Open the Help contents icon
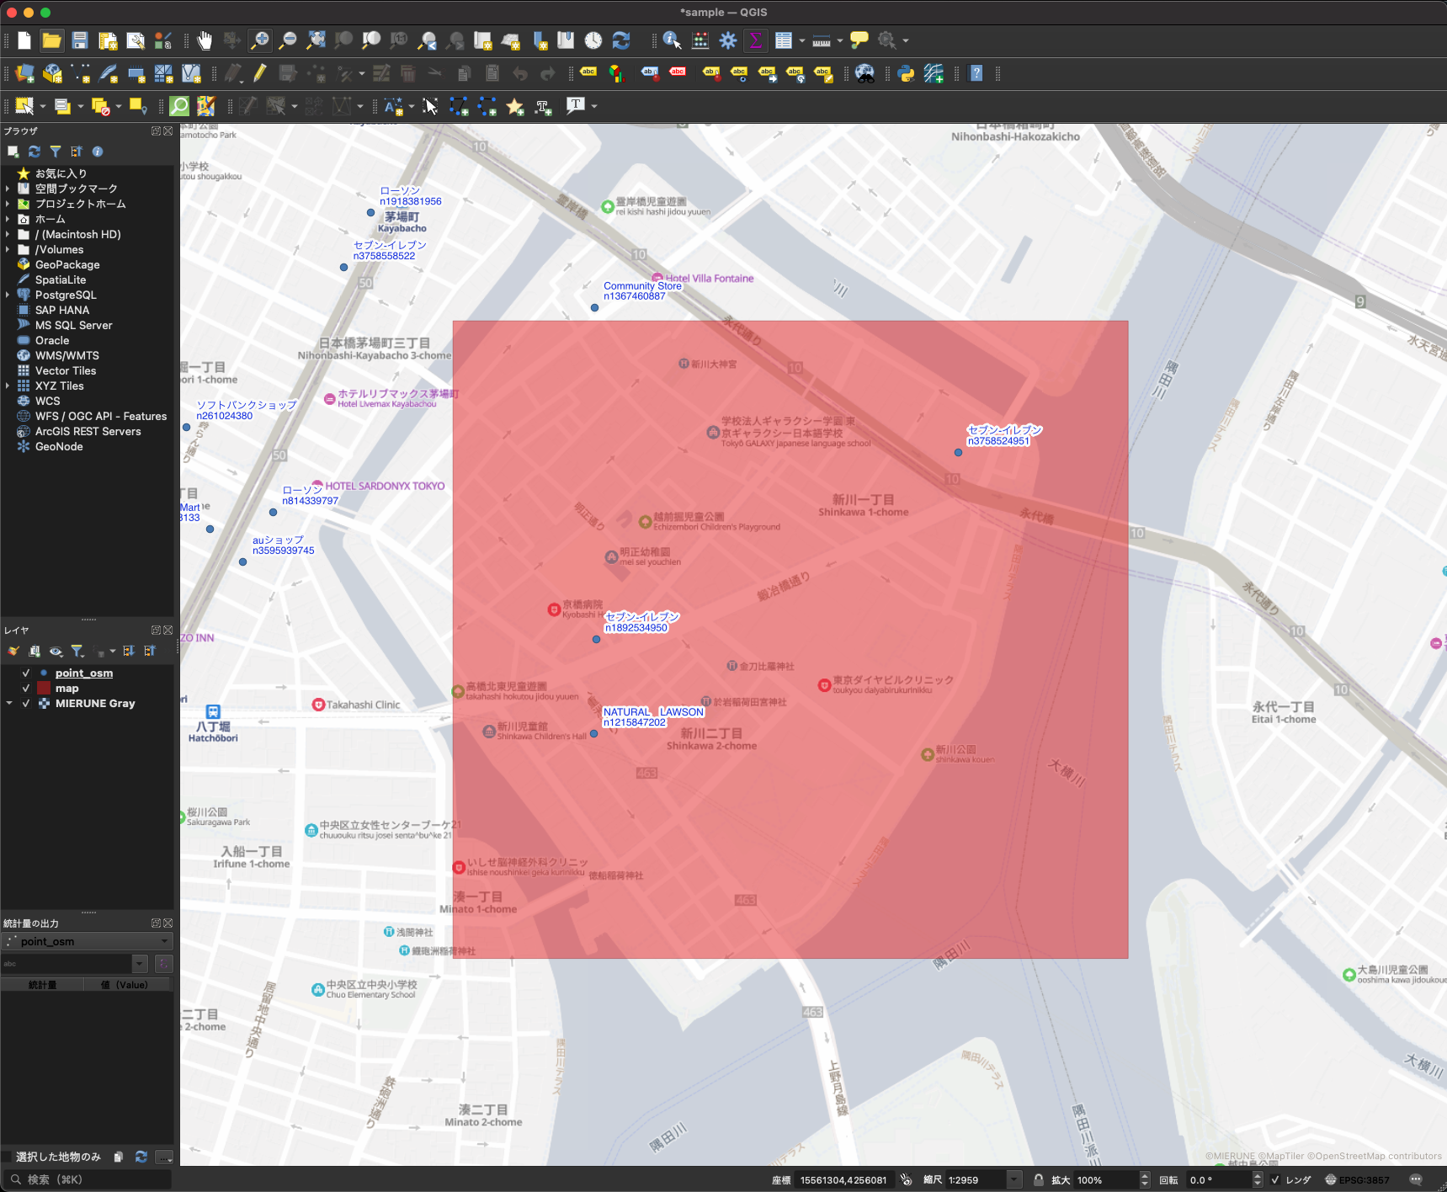 [976, 74]
